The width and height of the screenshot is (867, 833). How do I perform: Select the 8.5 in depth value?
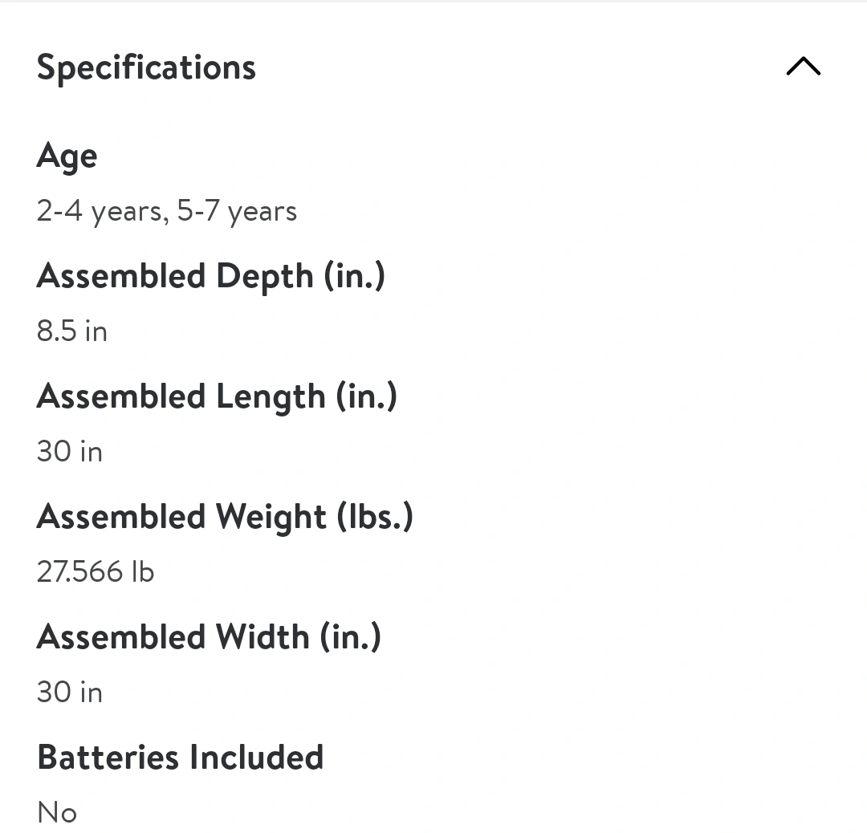[72, 331]
